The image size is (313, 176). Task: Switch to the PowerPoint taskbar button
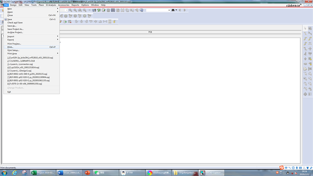(87, 173)
